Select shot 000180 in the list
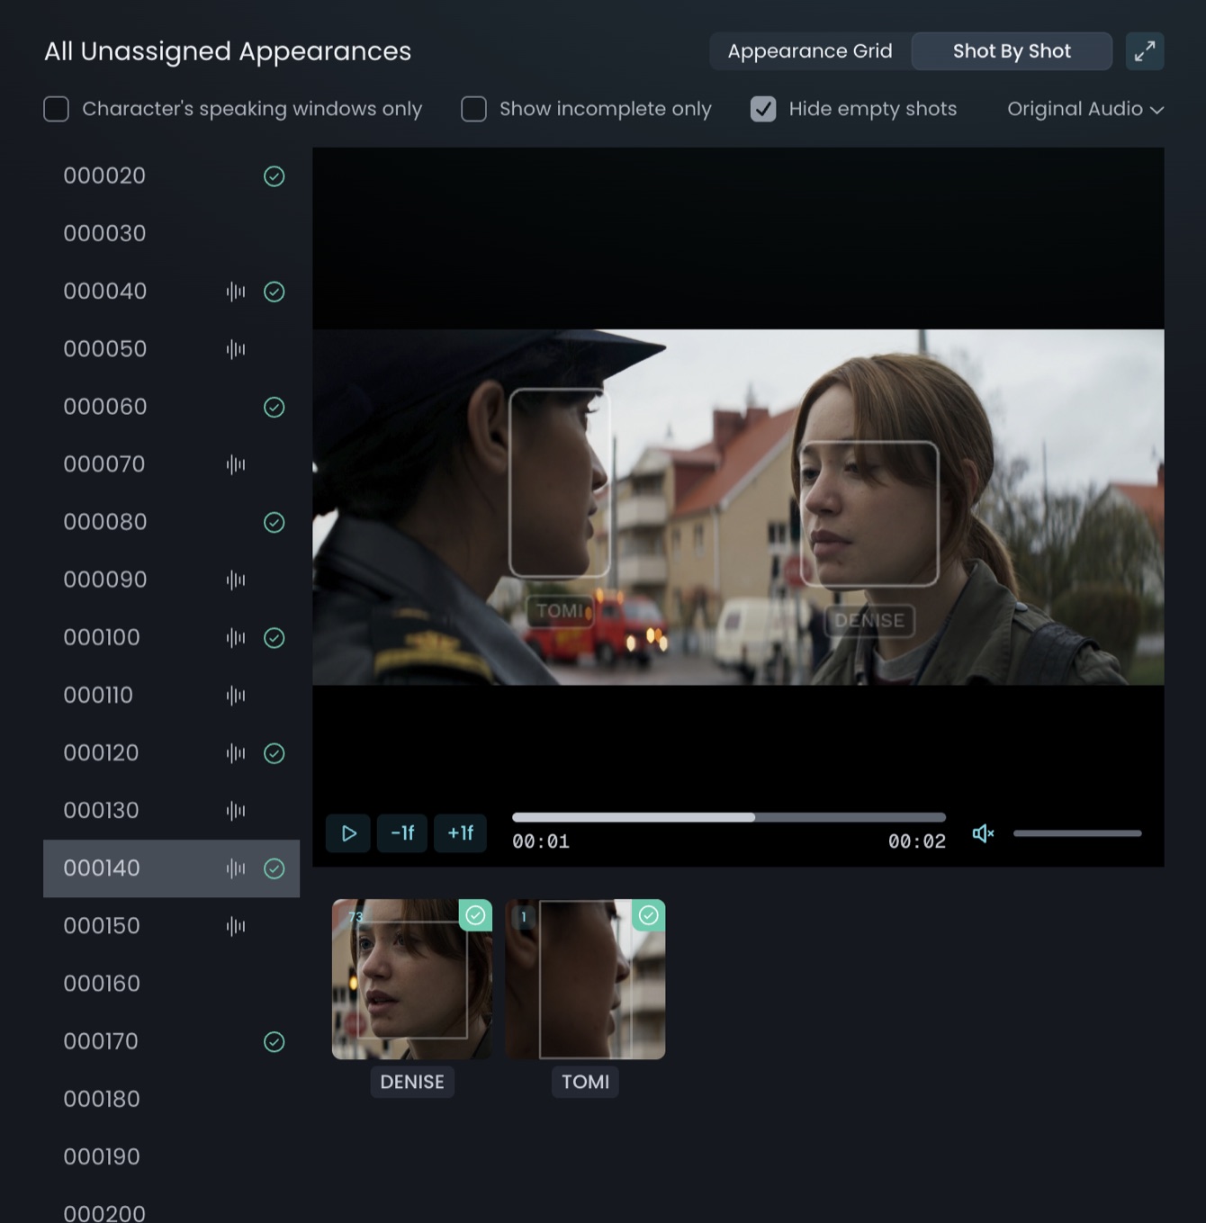Image resolution: width=1206 pixels, height=1223 pixels. click(171, 1099)
